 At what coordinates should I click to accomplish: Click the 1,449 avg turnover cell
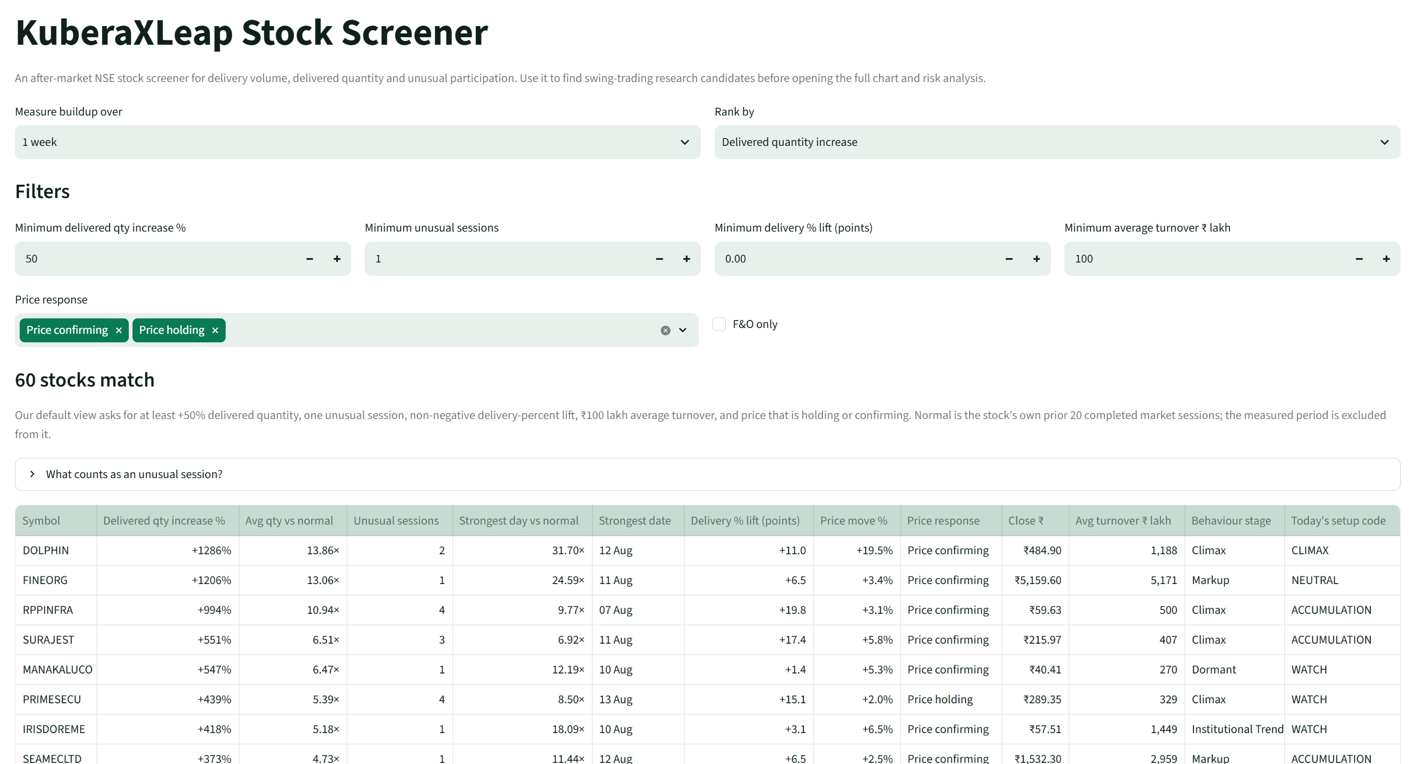coord(1127,729)
